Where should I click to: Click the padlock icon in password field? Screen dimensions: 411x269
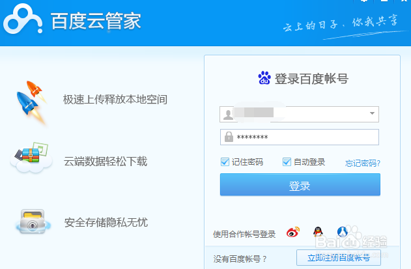[x=229, y=137]
